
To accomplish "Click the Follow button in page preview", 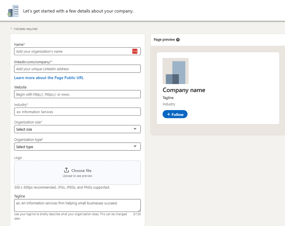I will pyautogui.click(x=175, y=114).
